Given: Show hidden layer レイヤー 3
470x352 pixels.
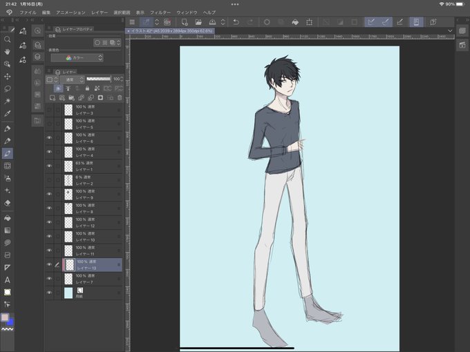Looking at the screenshot, I should [49, 110].
